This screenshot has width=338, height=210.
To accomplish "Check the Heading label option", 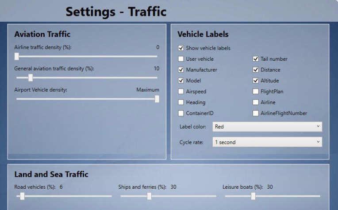I will (181, 102).
